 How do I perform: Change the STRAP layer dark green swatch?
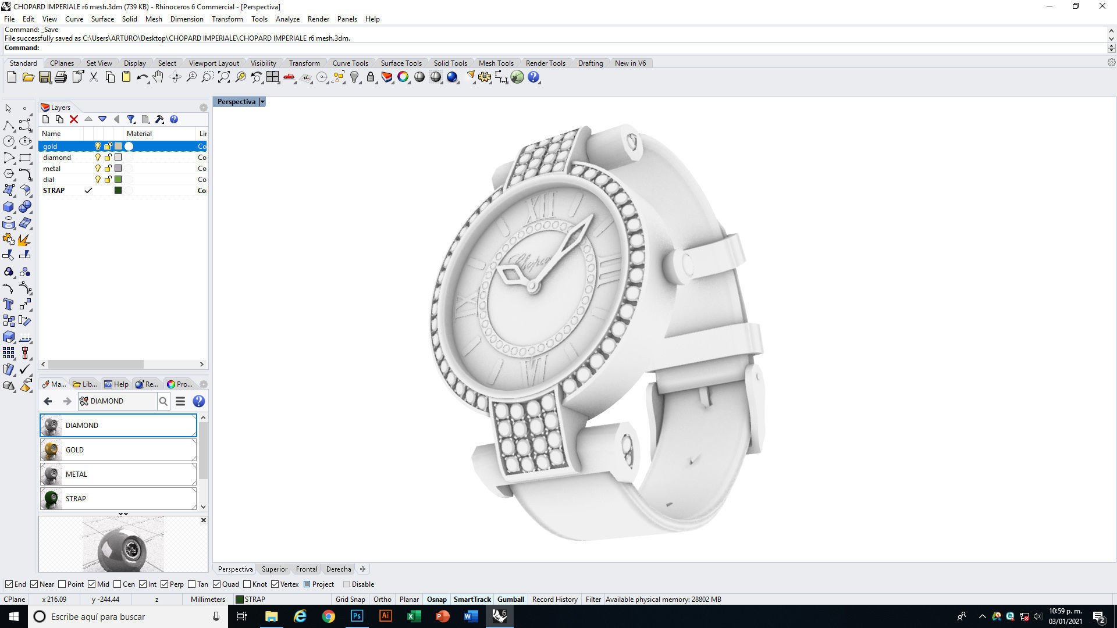[118, 190]
